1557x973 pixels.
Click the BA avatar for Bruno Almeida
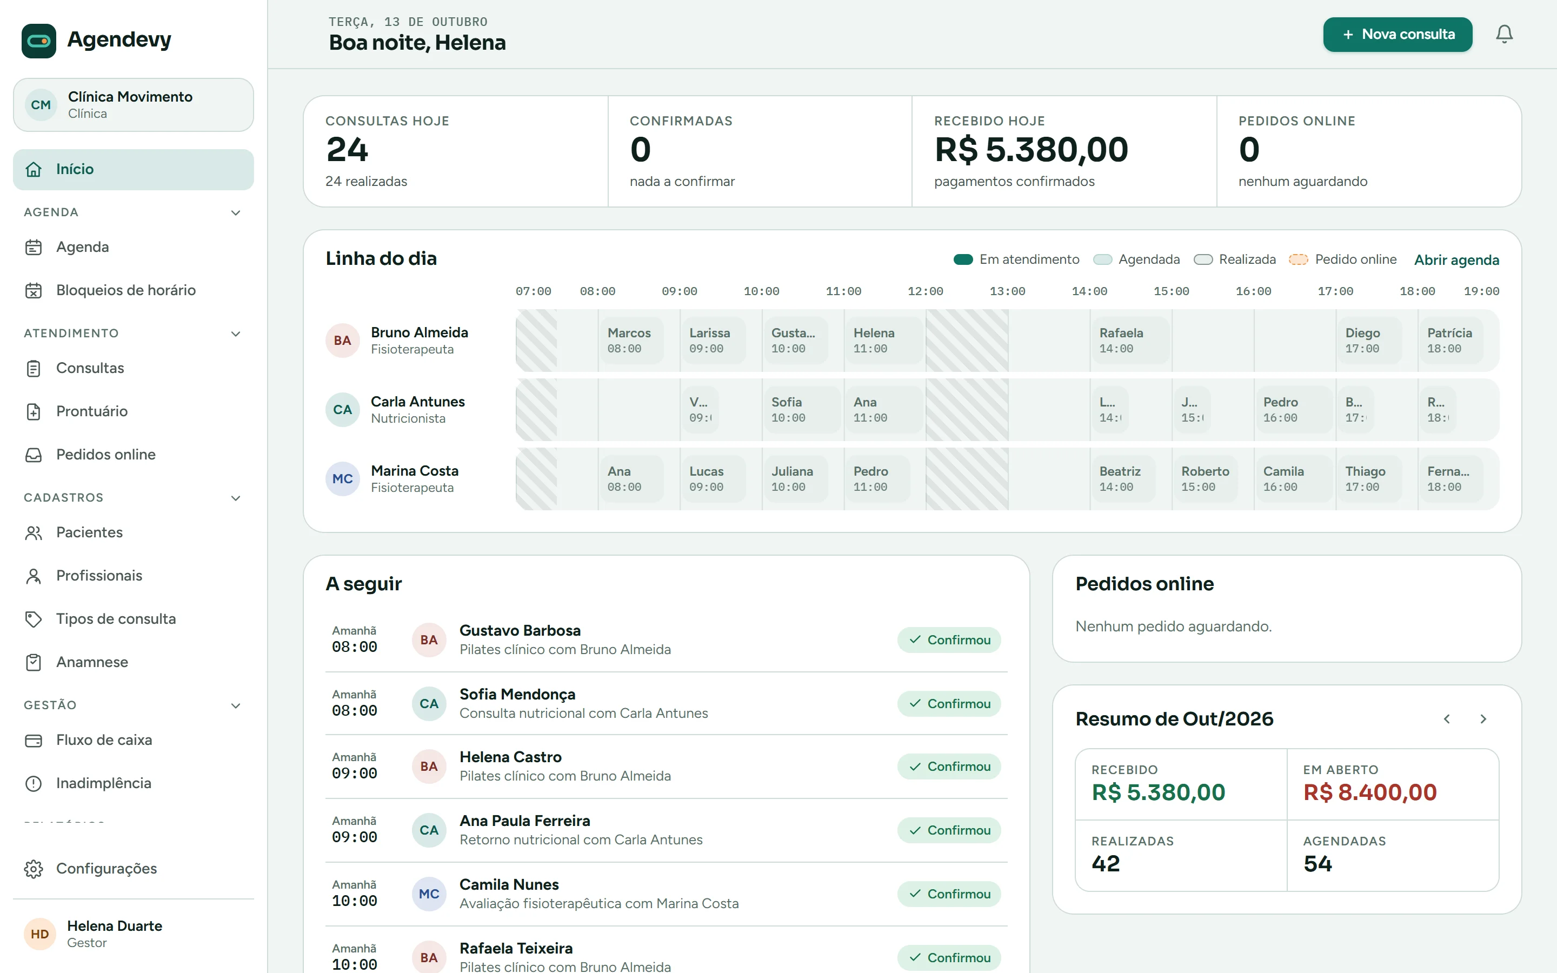click(x=342, y=341)
